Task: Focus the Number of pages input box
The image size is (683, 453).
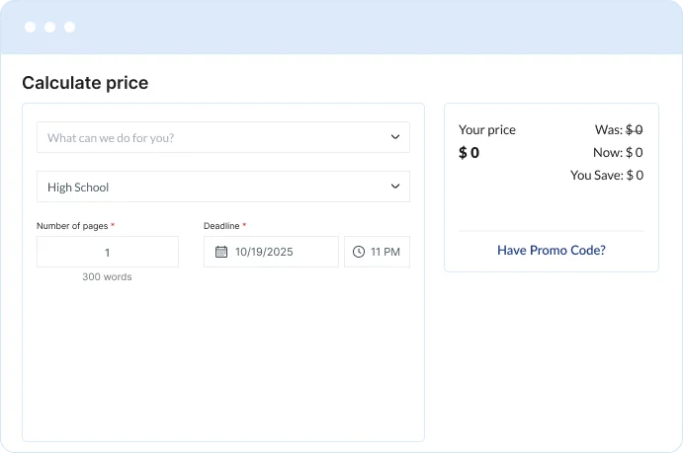Action: (107, 252)
